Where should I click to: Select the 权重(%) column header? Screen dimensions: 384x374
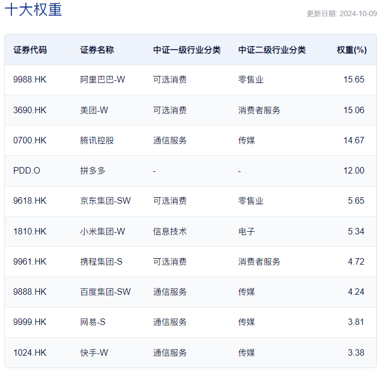[x=352, y=50]
